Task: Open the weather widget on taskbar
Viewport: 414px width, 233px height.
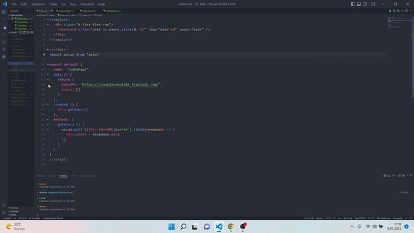Action: [x=16, y=227]
